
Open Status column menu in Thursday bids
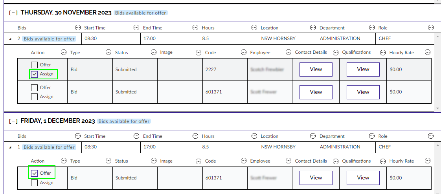click(x=154, y=52)
